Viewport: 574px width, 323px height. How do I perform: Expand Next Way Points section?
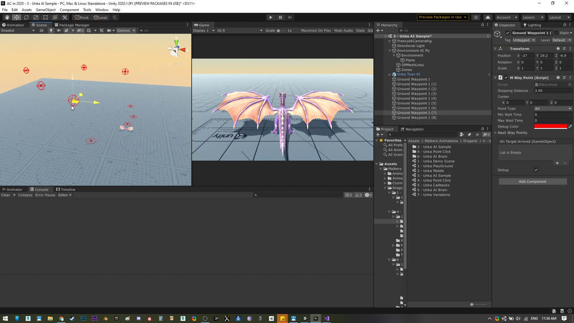pos(512,133)
